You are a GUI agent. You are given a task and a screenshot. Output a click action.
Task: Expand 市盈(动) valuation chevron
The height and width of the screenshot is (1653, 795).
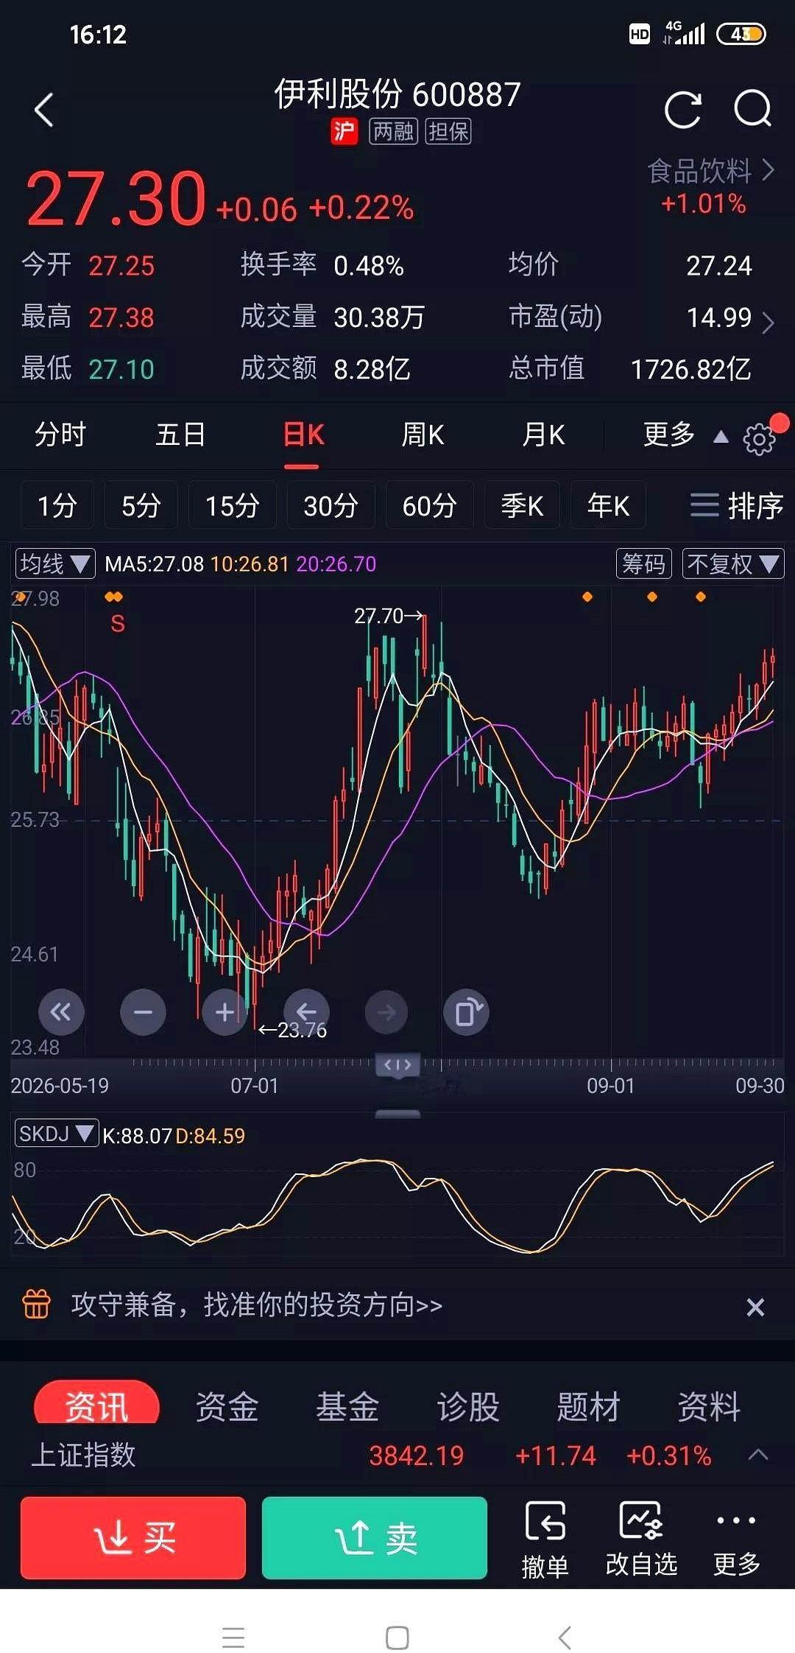coord(768,322)
